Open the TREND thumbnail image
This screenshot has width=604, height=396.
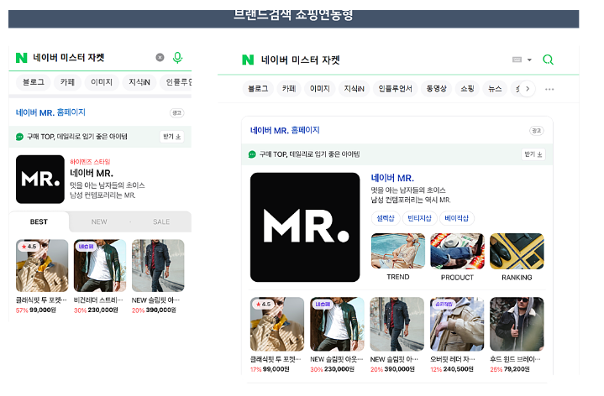point(398,251)
